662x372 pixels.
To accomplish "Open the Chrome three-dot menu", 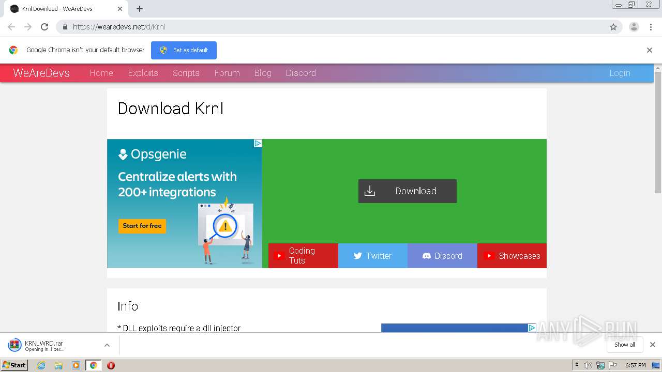I will pos(651,27).
